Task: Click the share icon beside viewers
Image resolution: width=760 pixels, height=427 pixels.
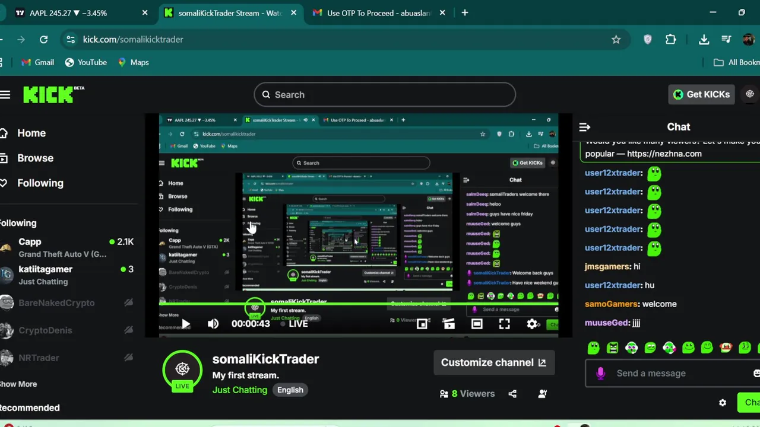Action: (512, 394)
